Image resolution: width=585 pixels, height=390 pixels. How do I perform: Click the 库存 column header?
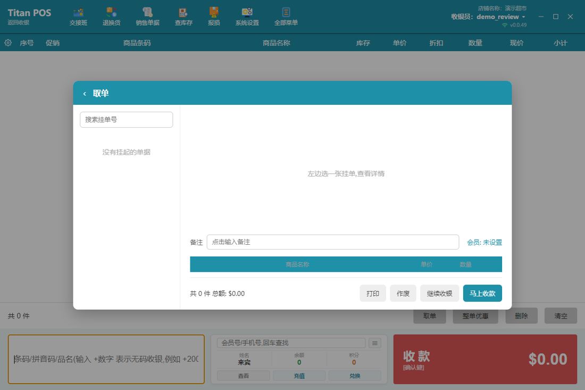click(363, 43)
